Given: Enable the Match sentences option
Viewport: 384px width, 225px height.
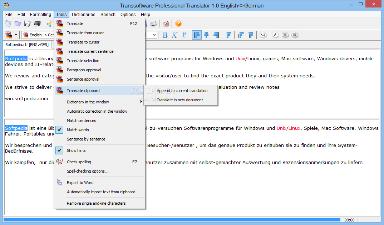Looking at the screenshot, I should click(100, 121).
